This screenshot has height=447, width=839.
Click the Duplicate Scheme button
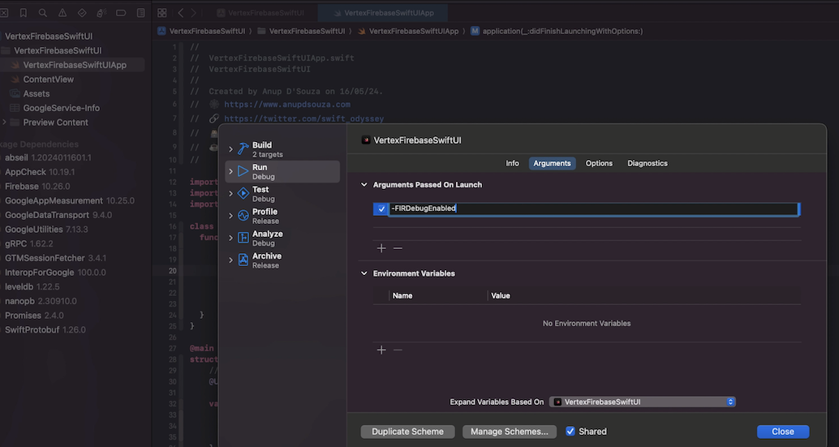[x=407, y=432]
